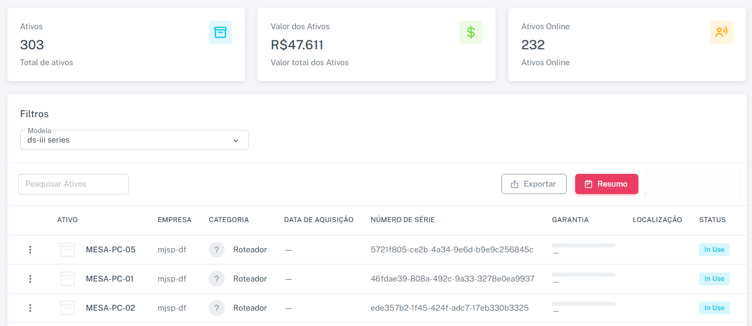Open the Modelo dropdown showing ds-iii series
The height and width of the screenshot is (326, 752).
click(134, 140)
